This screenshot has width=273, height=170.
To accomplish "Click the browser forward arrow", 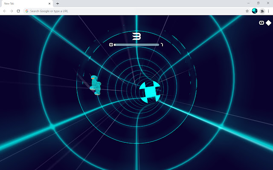I will click(12, 11).
